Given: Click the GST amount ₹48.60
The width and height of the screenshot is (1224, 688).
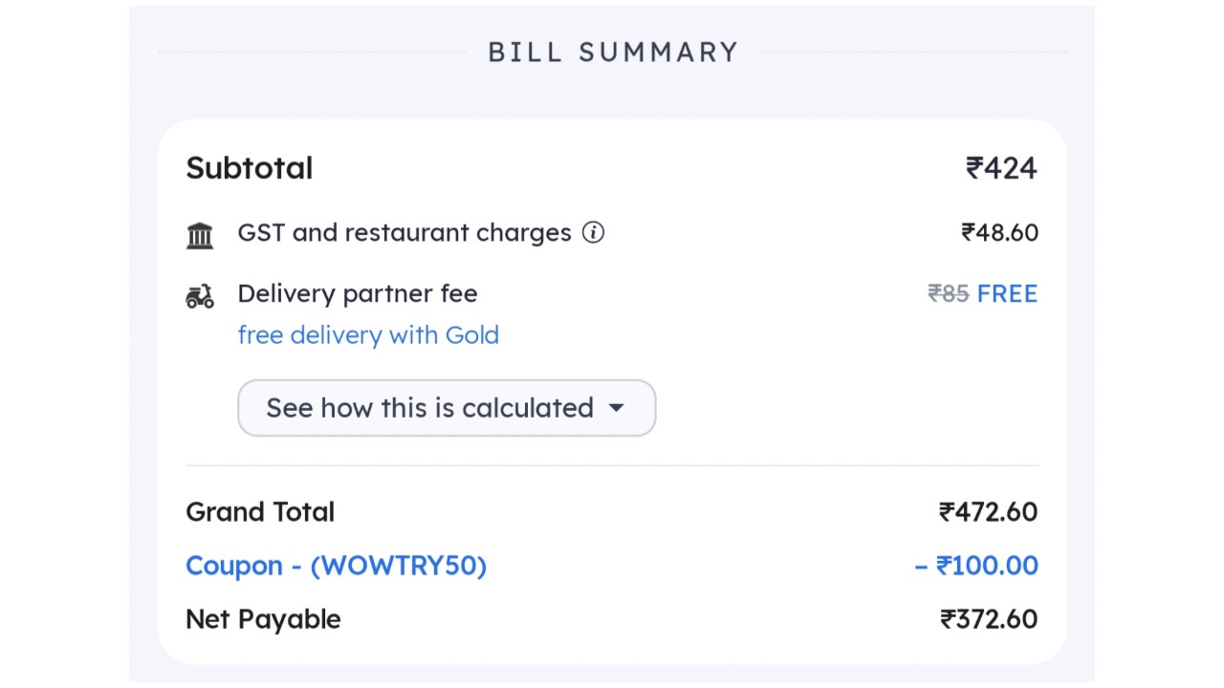Looking at the screenshot, I should coord(999,232).
